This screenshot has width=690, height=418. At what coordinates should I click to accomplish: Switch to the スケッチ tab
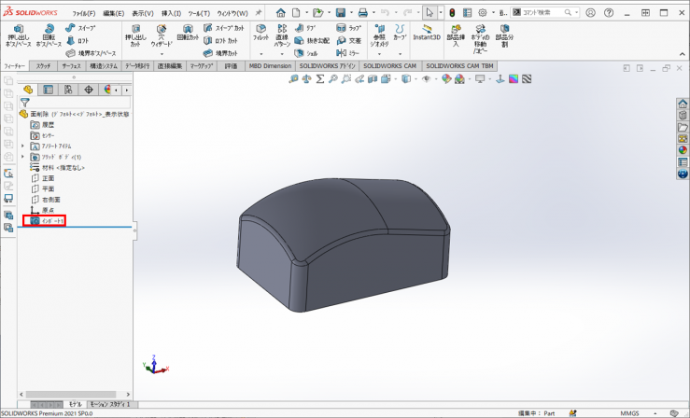(x=43, y=67)
